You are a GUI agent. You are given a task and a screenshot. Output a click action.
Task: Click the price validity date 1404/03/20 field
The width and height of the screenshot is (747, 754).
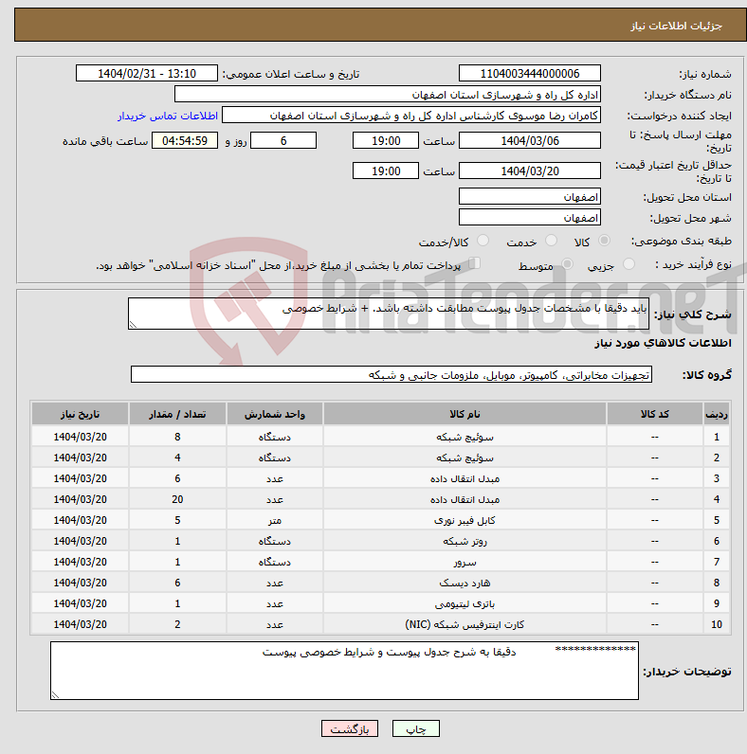click(530, 171)
